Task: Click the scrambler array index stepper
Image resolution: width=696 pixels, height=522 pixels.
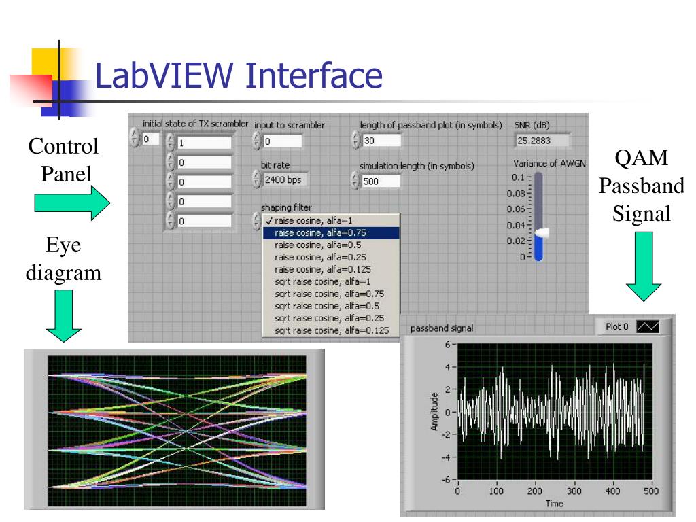Action: (x=135, y=137)
